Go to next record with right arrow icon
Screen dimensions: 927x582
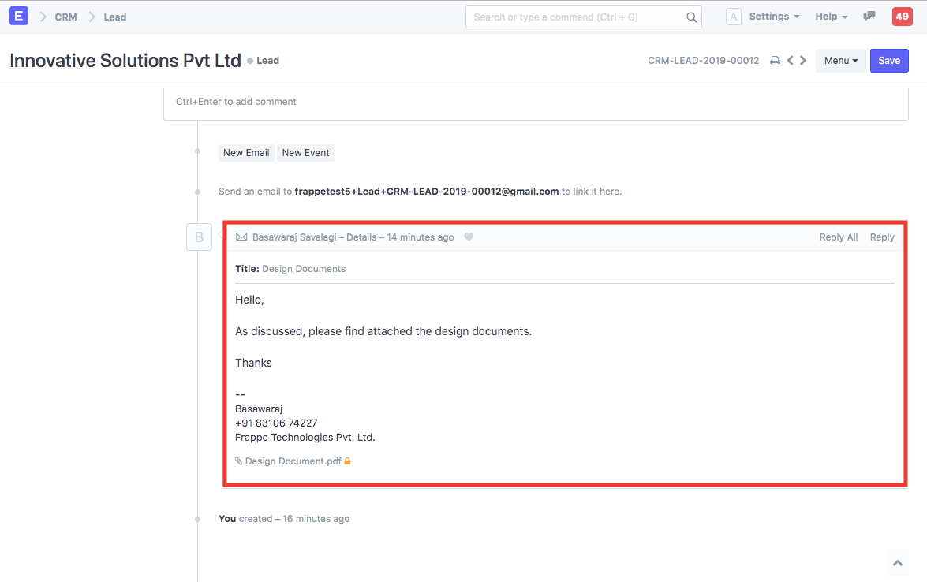803,60
